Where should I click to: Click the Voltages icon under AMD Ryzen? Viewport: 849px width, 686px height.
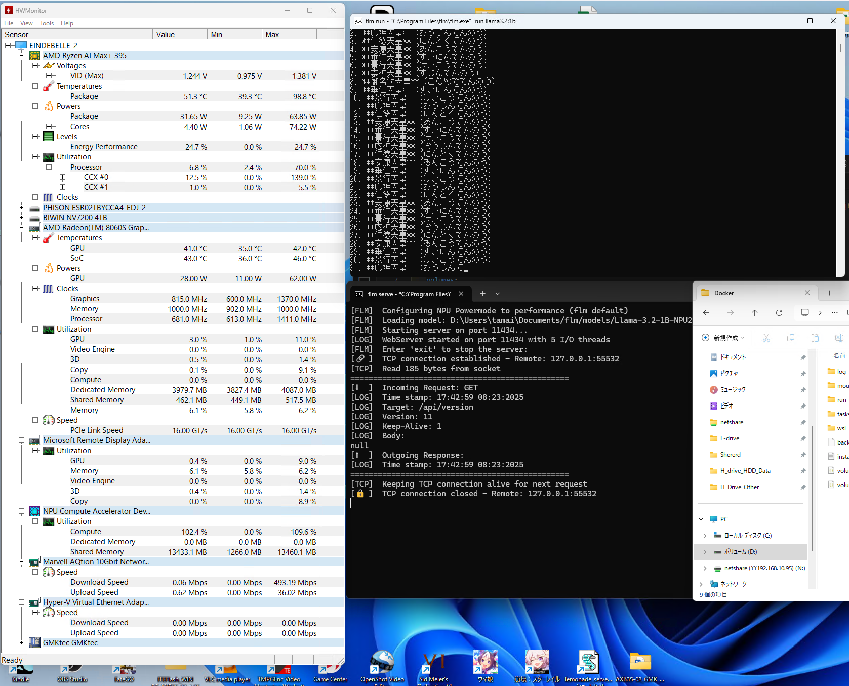[49, 66]
